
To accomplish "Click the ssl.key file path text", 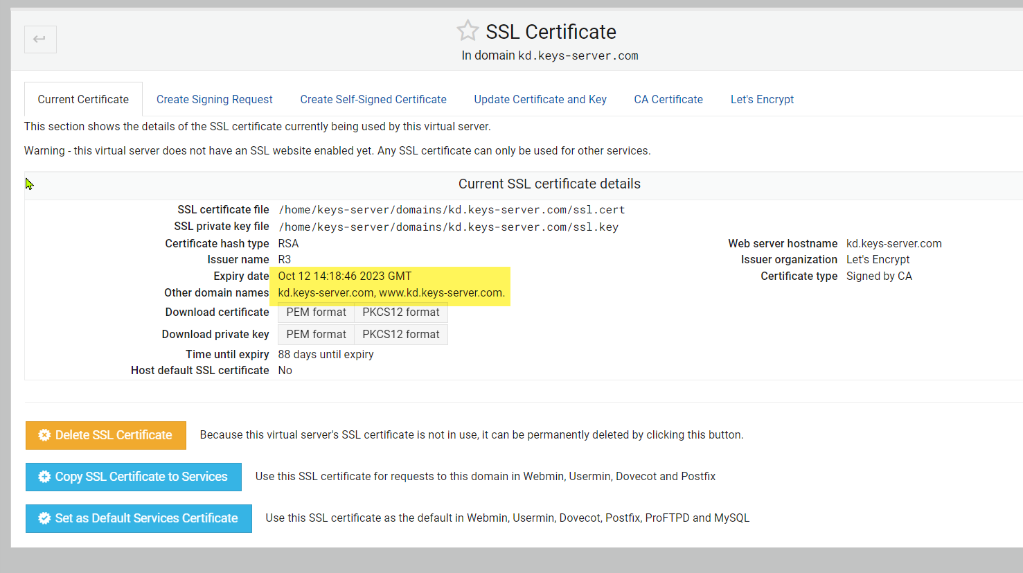I will point(448,227).
